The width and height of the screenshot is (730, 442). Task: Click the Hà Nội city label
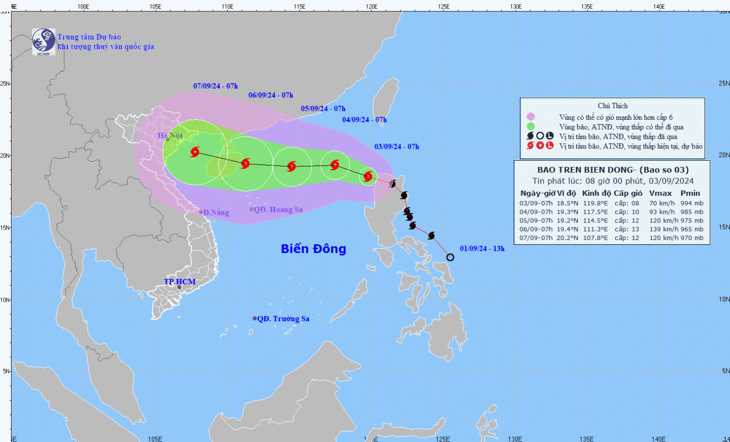170,135
